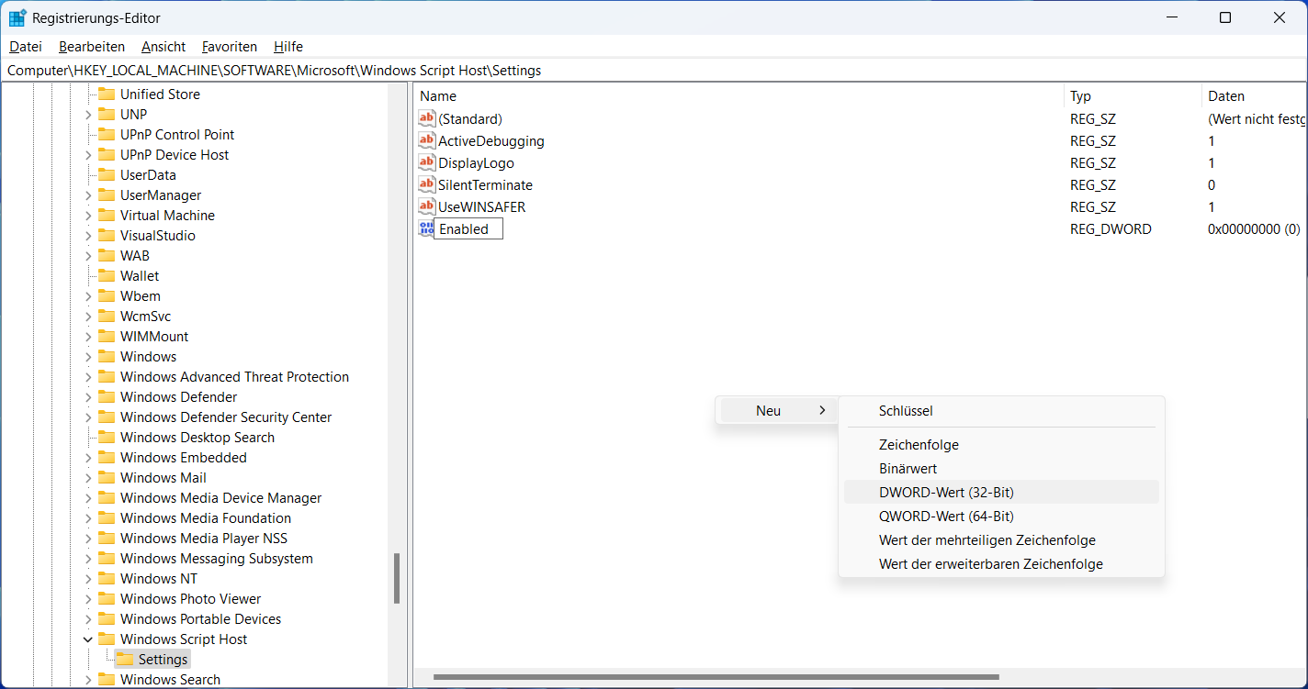This screenshot has height=689, width=1308.
Task: Expand the Virtual Machine key
Action: tap(88, 215)
